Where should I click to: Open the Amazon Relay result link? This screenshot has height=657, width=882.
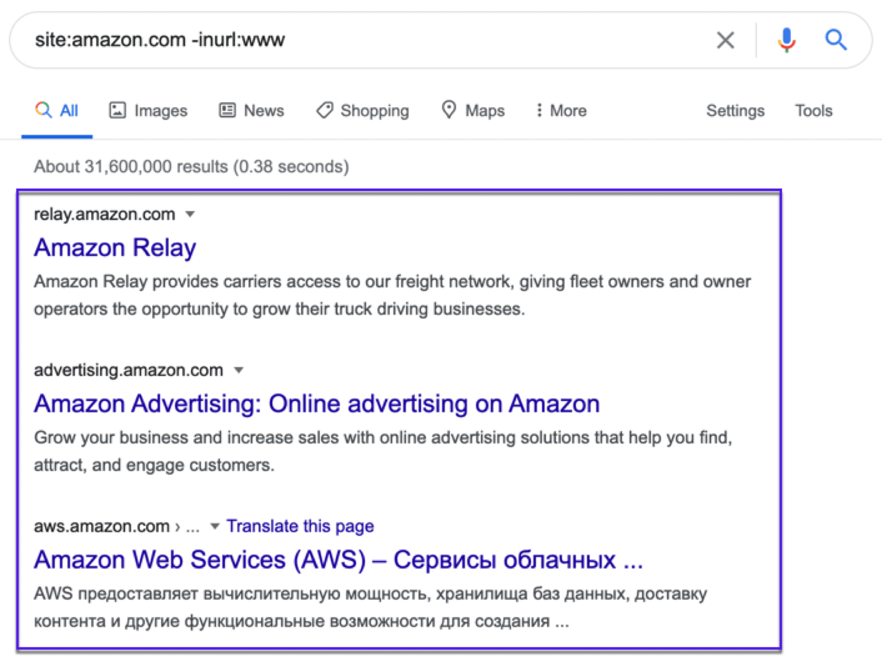click(x=115, y=248)
